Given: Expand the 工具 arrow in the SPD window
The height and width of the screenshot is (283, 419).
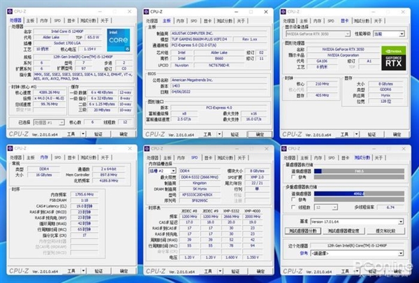Looking at the screenshot, I should click(x=220, y=271).
